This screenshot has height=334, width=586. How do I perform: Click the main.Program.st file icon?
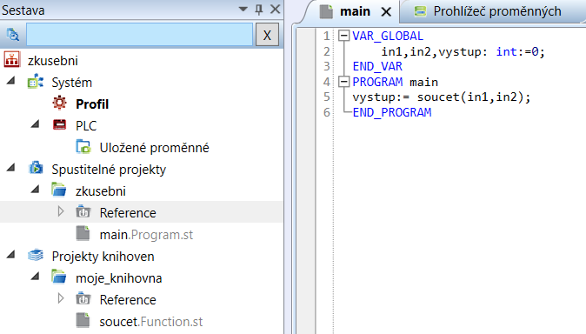(x=83, y=233)
